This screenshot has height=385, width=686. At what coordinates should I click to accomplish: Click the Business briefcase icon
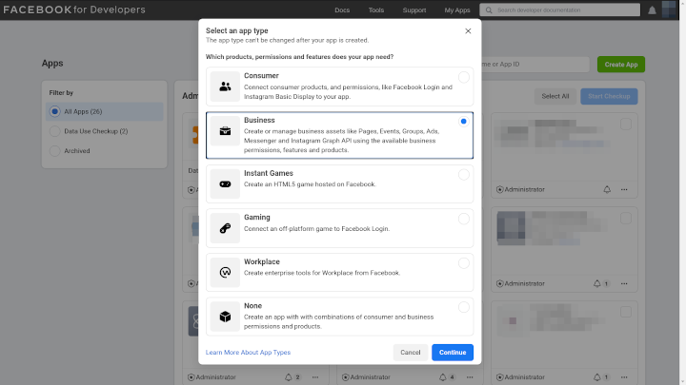coord(225,131)
